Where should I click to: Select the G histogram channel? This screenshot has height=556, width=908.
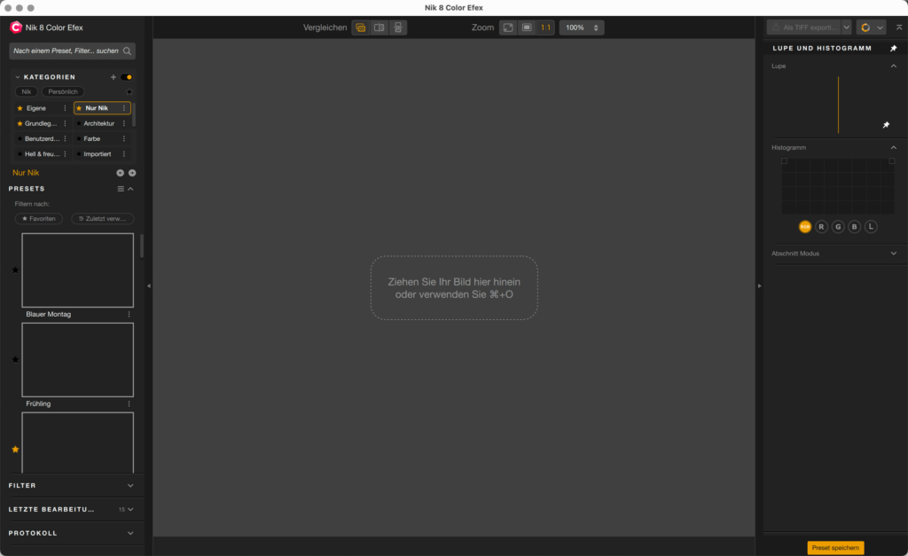[838, 227]
